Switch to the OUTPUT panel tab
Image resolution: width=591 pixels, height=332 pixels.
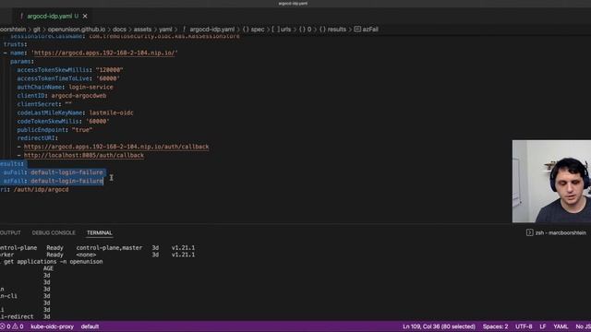coord(10,233)
